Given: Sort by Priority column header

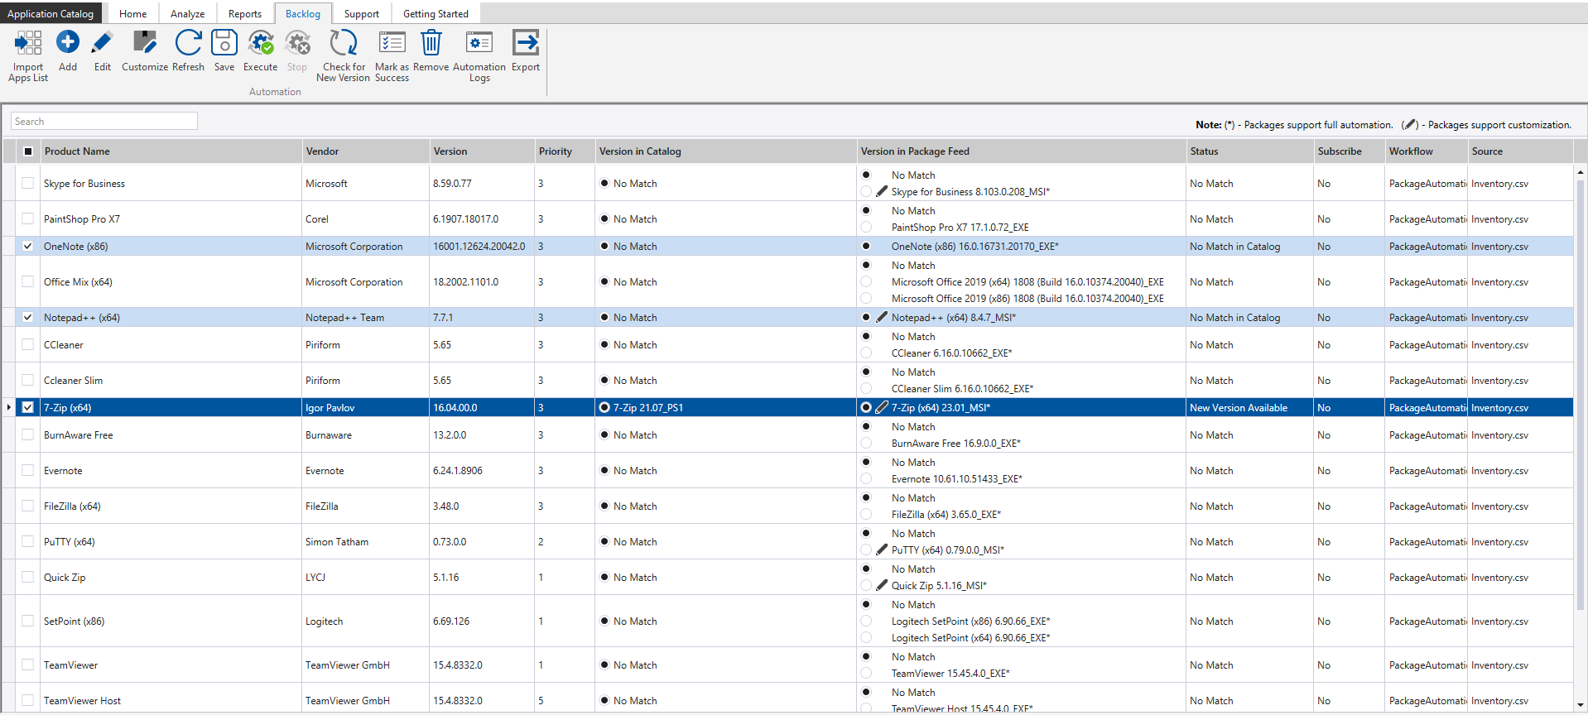Looking at the screenshot, I should (555, 151).
